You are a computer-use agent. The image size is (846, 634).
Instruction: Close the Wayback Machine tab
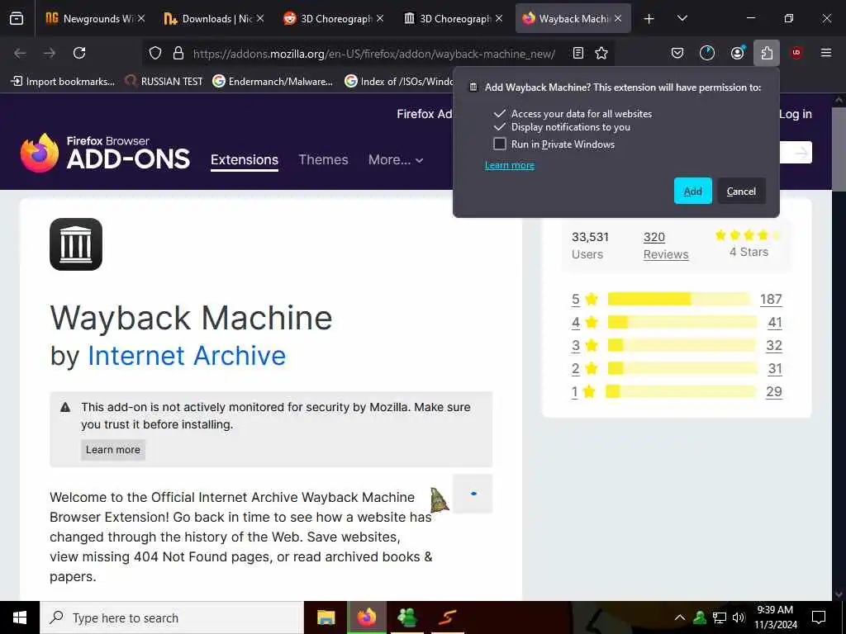click(618, 18)
